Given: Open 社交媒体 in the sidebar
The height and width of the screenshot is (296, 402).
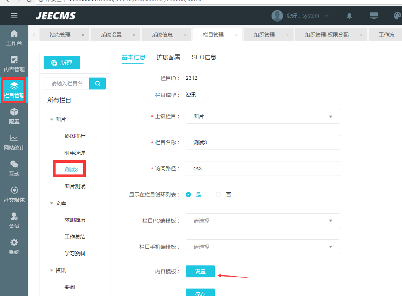Looking at the screenshot, I should [14, 195].
